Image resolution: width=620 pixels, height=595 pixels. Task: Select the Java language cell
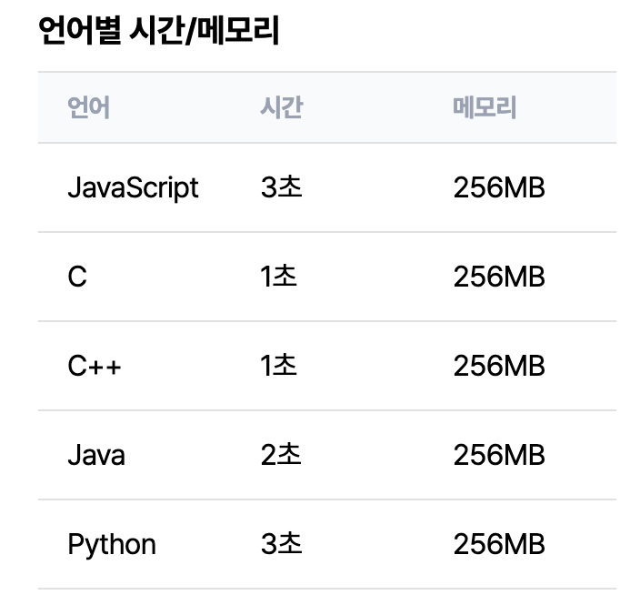tap(96, 455)
